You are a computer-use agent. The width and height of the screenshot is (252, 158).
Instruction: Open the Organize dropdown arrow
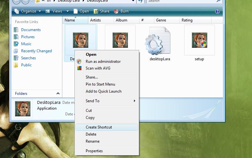pos(40,11)
